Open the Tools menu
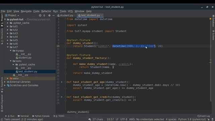Viewport: 215px width, 121px height. tap(63, 11)
